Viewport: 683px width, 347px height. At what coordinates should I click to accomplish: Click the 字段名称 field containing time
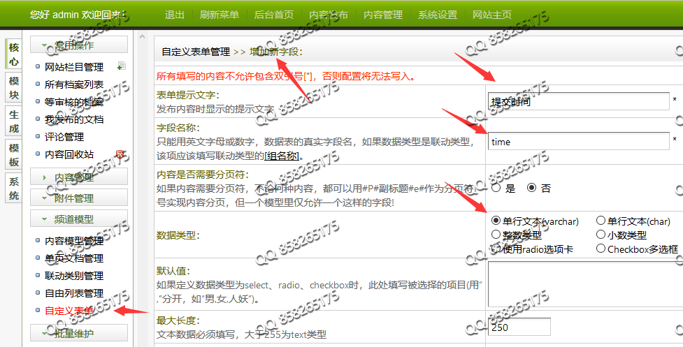point(578,141)
